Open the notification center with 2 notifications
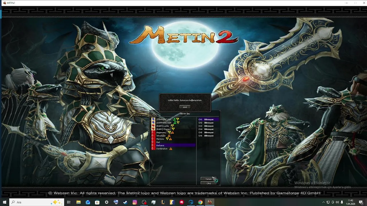This screenshot has height=206, width=367. tap(361, 202)
